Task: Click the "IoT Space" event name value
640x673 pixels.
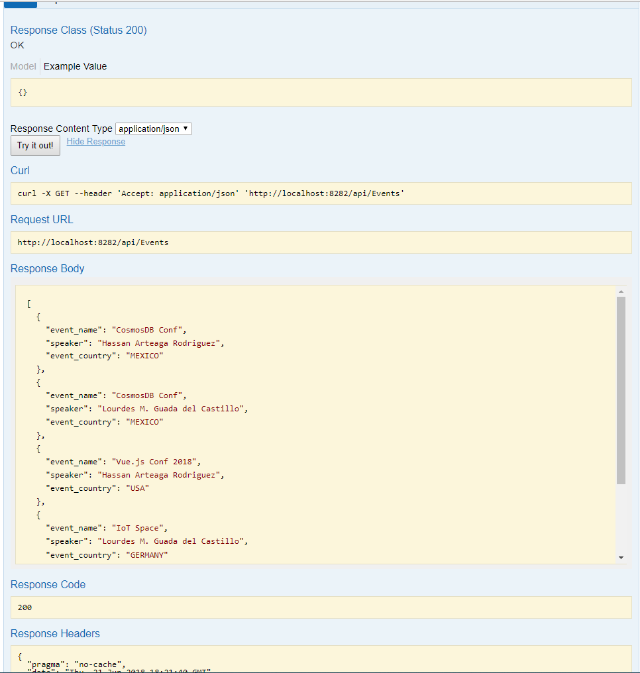Action: (140, 528)
